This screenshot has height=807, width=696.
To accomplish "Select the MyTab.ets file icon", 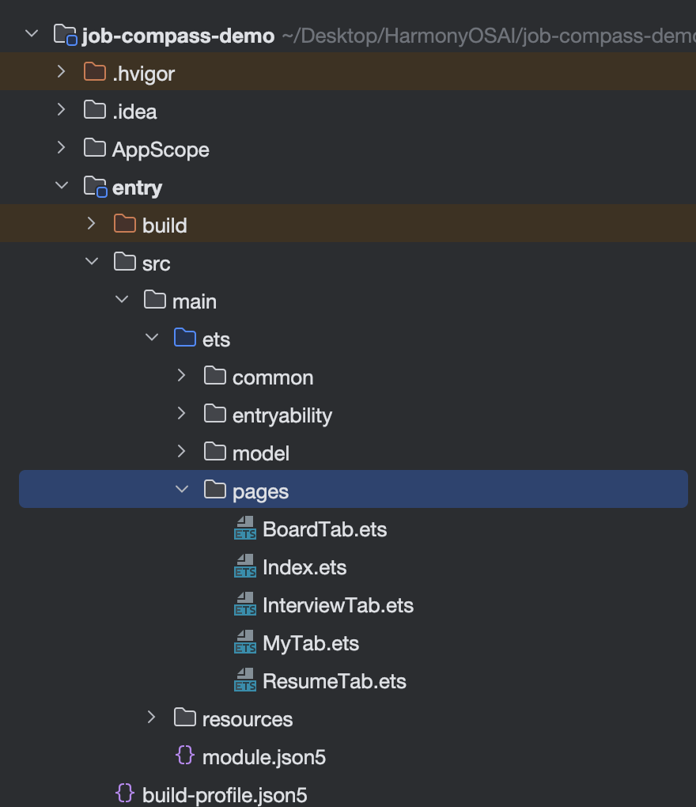I will tap(245, 642).
